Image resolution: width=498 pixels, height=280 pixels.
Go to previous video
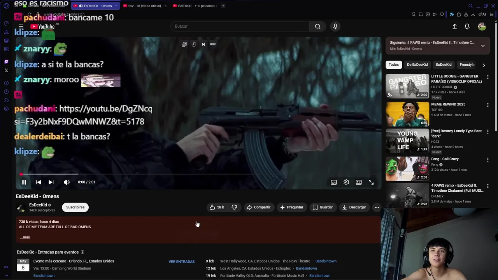pos(39,182)
